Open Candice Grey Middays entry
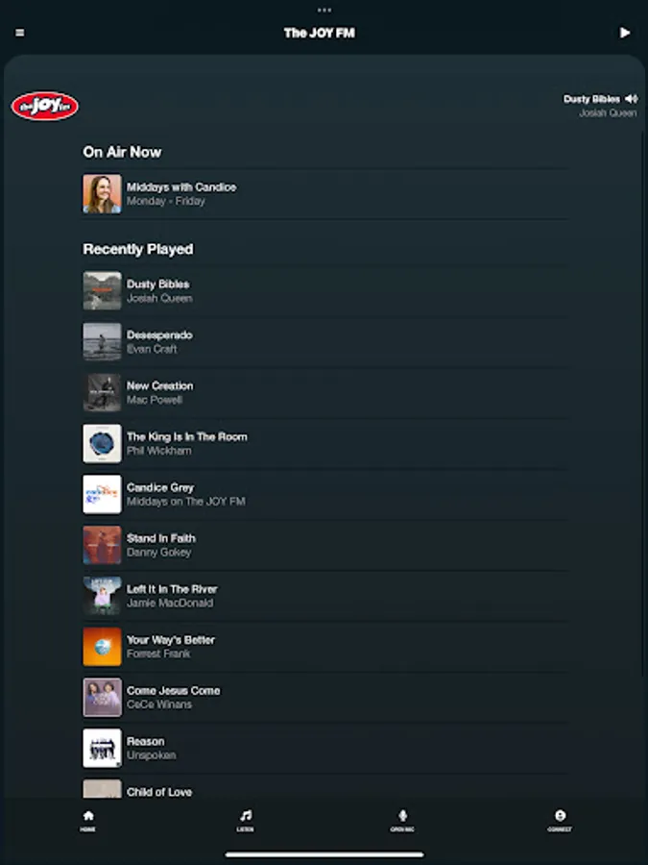This screenshot has width=648, height=865. click(x=325, y=494)
